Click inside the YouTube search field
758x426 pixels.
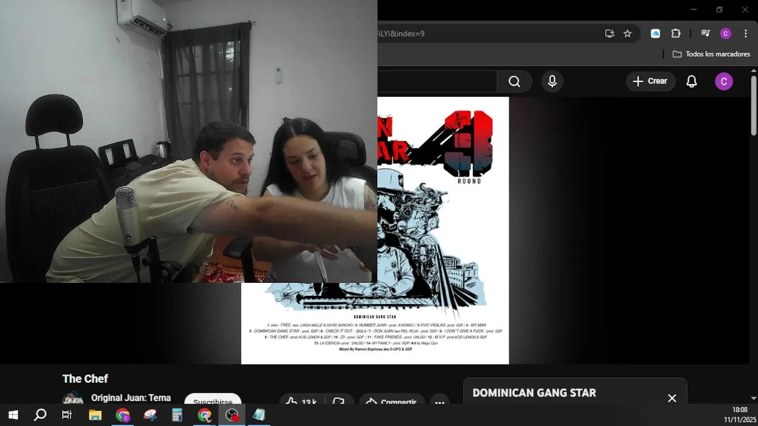click(x=436, y=82)
